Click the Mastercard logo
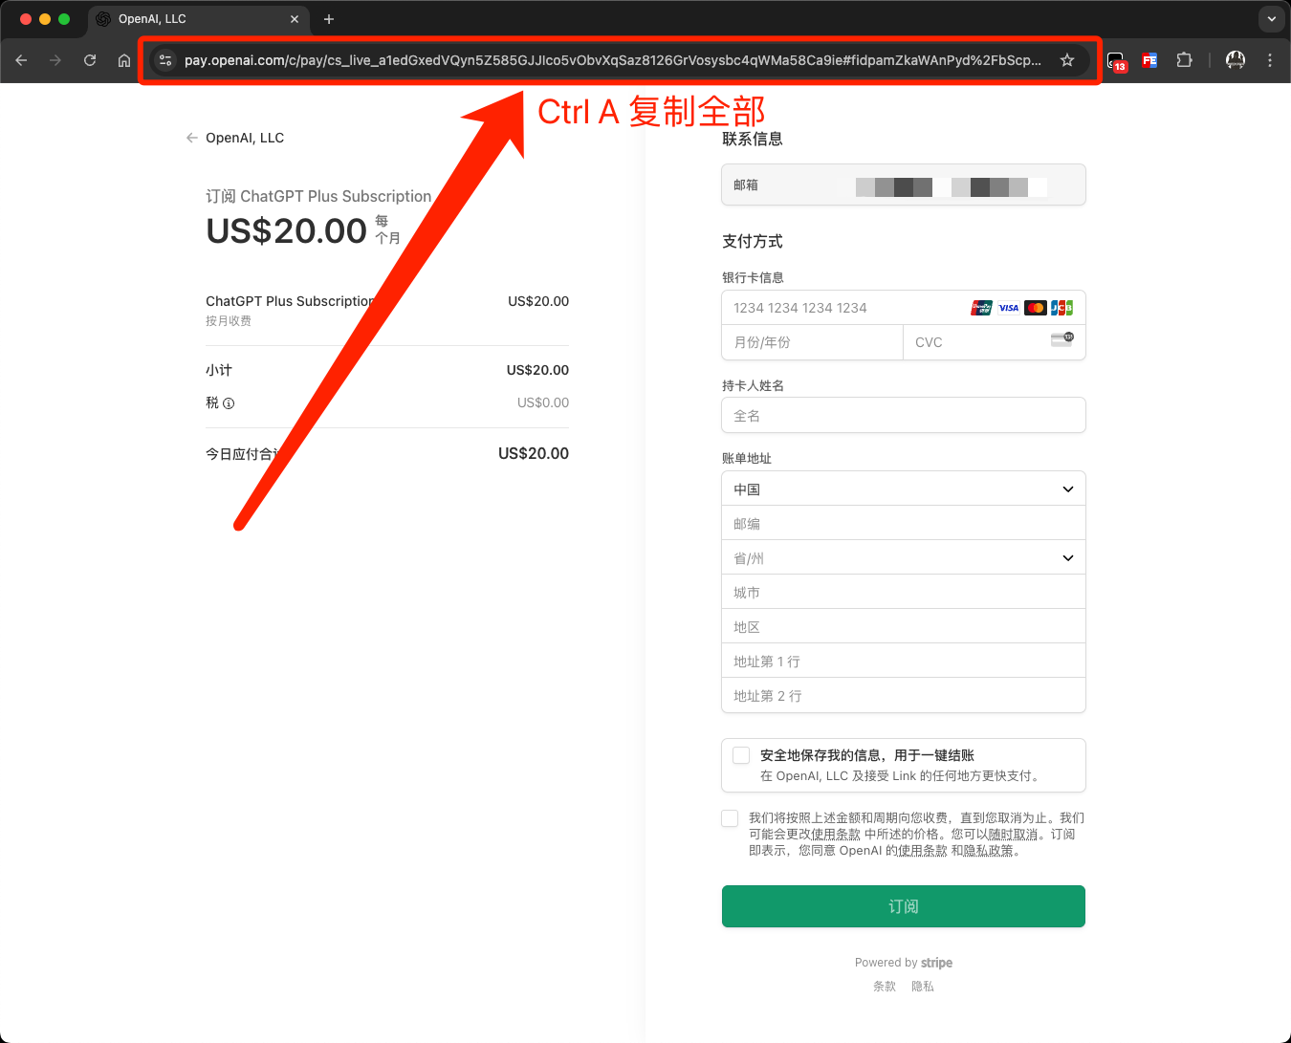 tap(1036, 308)
